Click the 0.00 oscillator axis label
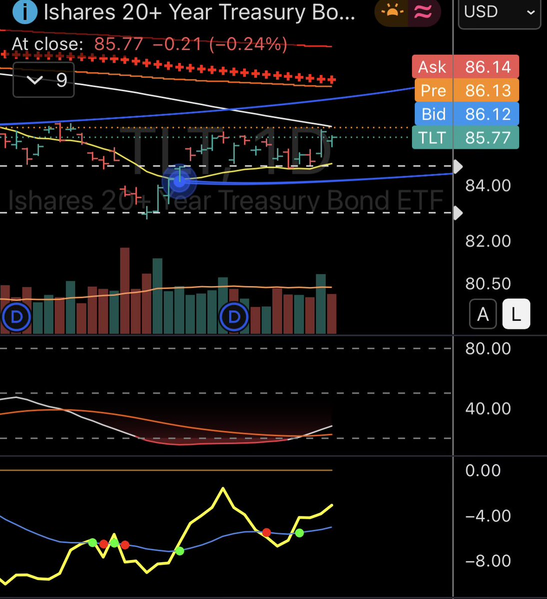This screenshot has height=599, width=547. click(483, 470)
